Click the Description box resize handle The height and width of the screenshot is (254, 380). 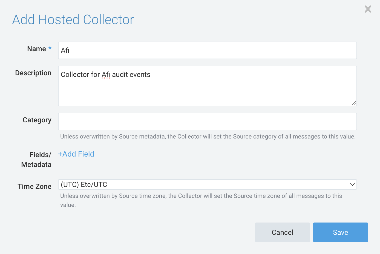354,103
